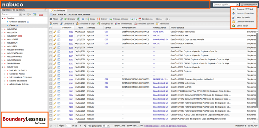The height and width of the screenshot is (128, 259).
Task: Open the Software nabuco rights link
Action: click(165, 126)
